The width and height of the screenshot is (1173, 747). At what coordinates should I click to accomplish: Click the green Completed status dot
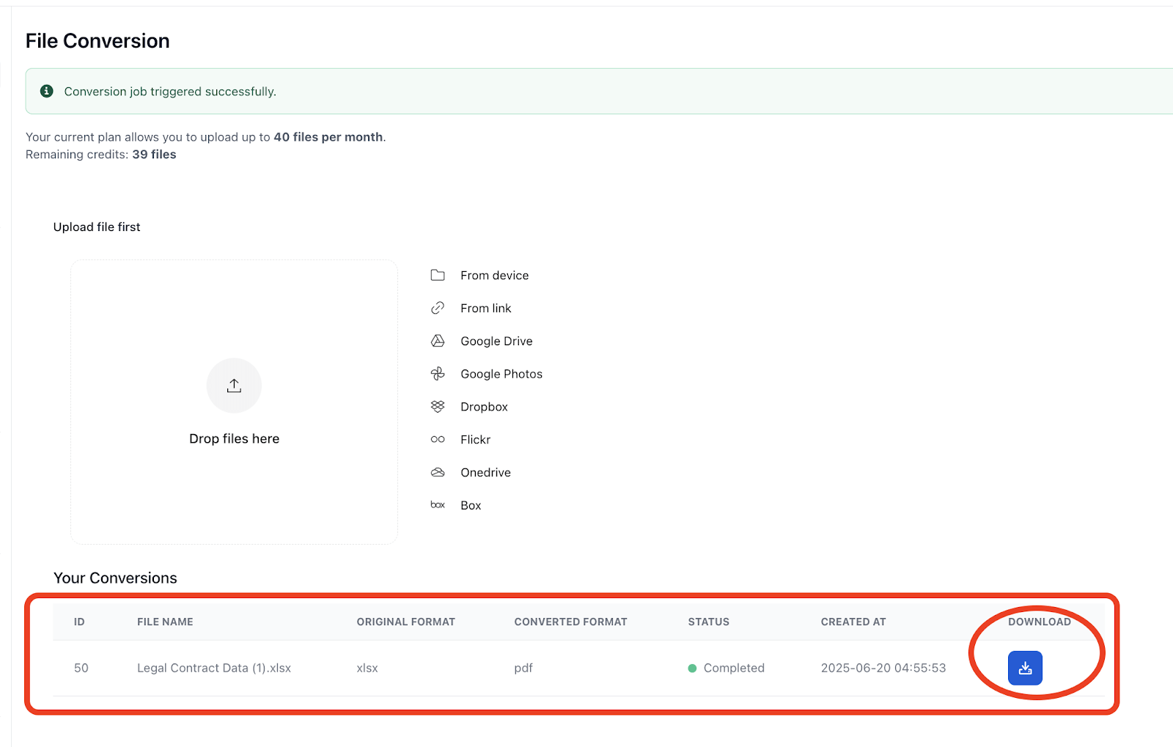(691, 668)
